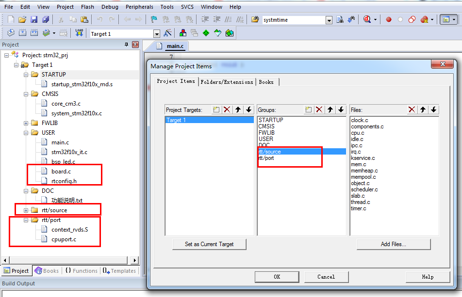Expand the rtt/source group in the tree
The height and width of the screenshot is (297, 462).
pyautogui.click(x=26, y=211)
